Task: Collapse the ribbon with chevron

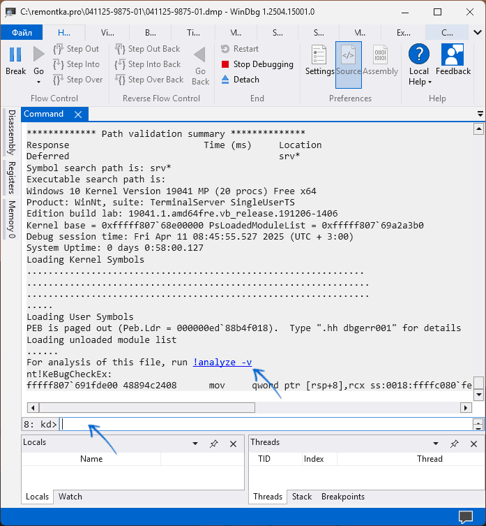Action: click(x=478, y=33)
